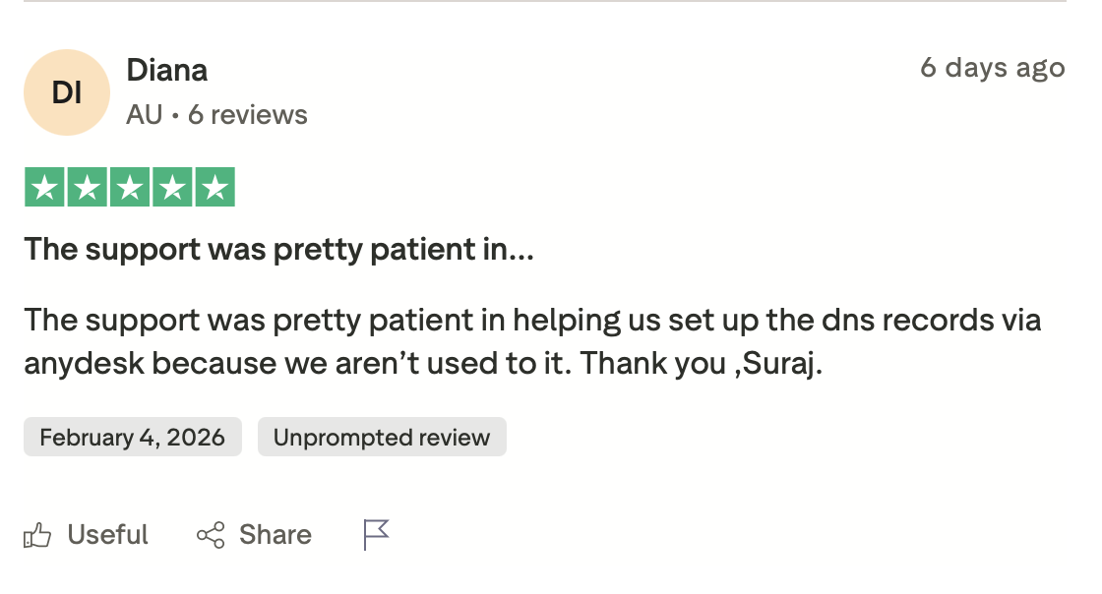Open the DI reviewer avatar

[66, 92]
